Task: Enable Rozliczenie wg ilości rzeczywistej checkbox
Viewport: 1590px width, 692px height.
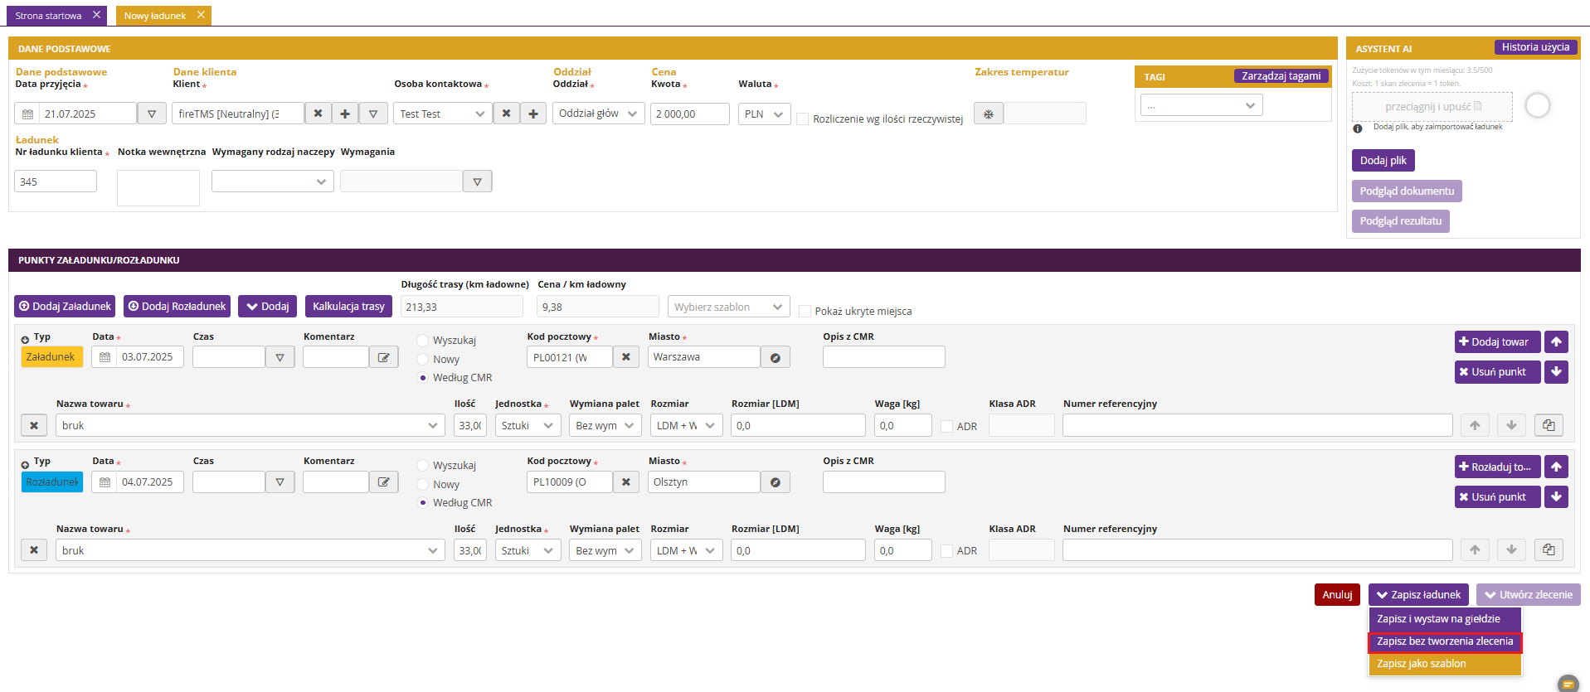Action: point(803,119)
